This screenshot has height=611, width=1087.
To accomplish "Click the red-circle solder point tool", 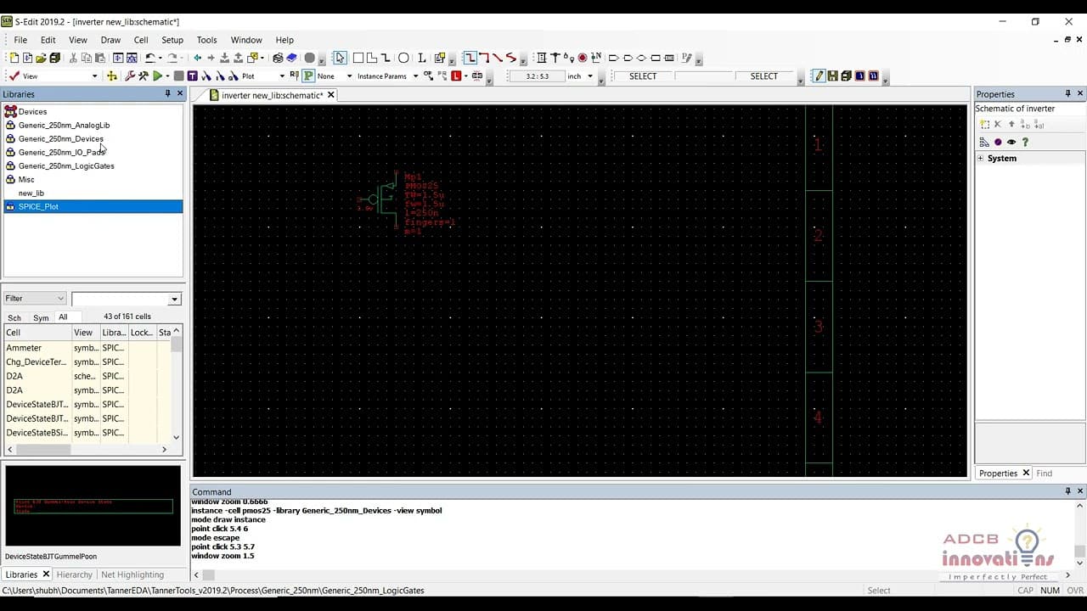I will pos(583,58).
